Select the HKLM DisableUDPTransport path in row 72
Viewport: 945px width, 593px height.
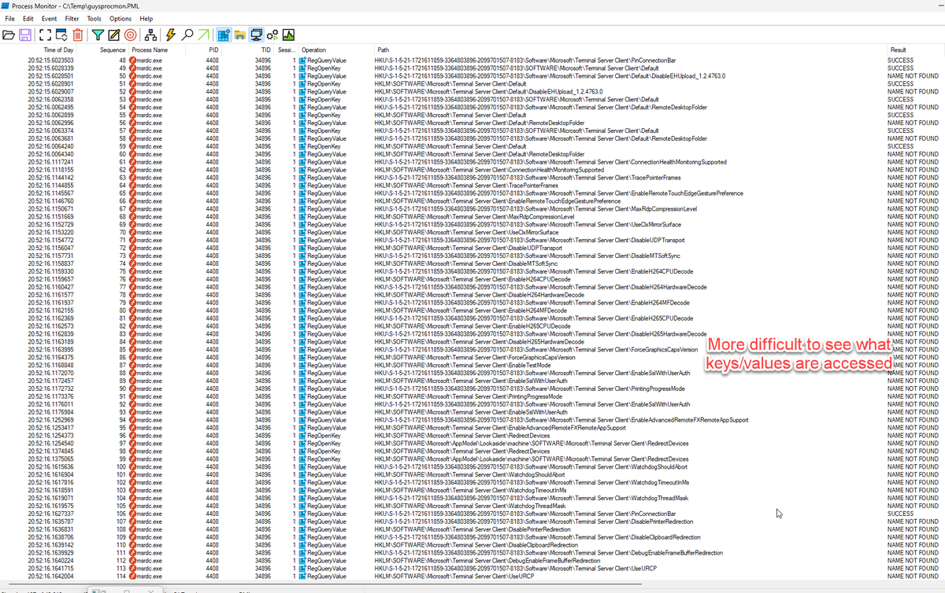pyautogui.click(x=469, y=248)
